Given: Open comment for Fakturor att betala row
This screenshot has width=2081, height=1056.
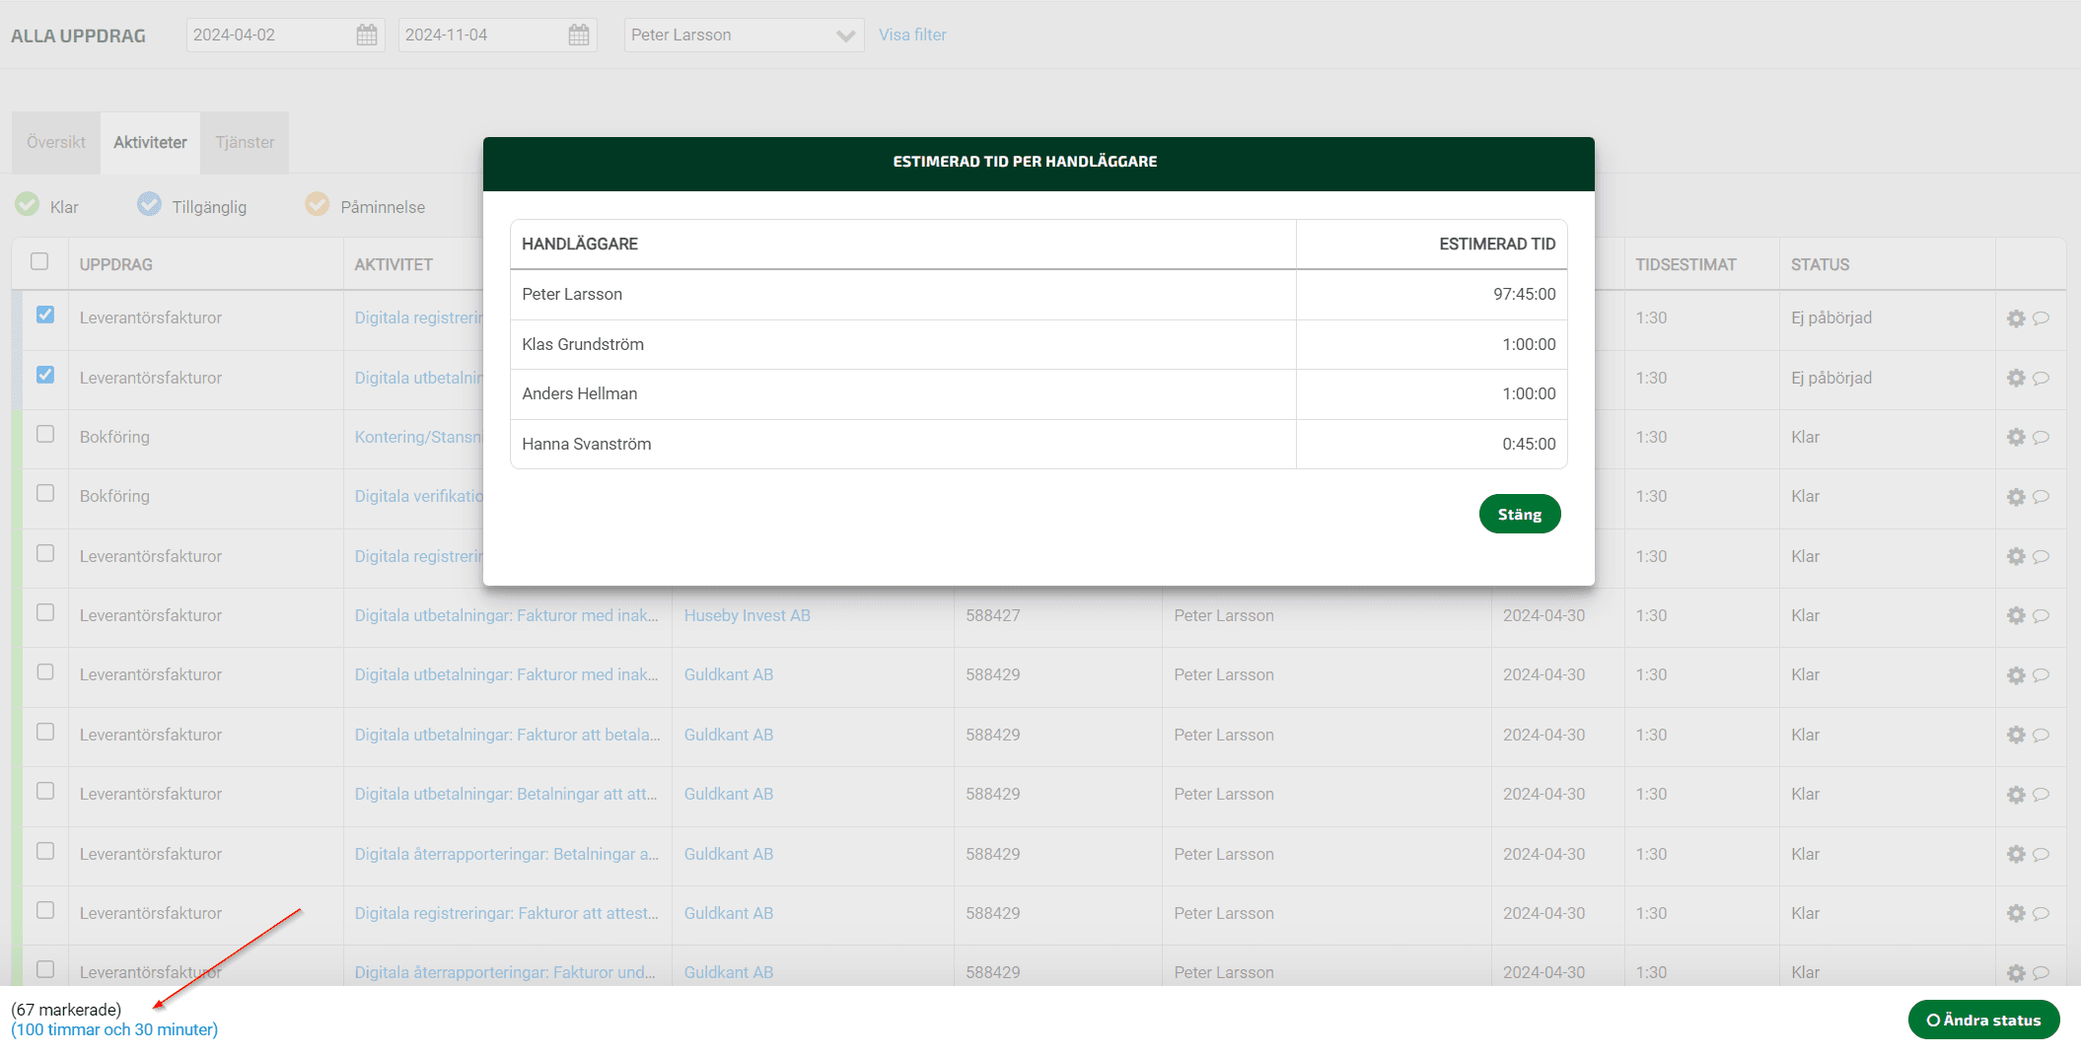Looking at the screenshot, I should pos(2042,736).
